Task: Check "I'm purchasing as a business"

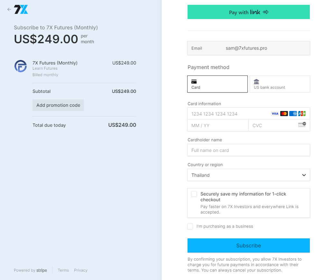Action: pos(190,226)
